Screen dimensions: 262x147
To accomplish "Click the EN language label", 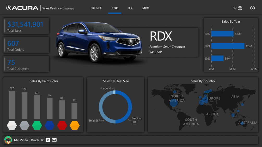I will tap(235, 8).
